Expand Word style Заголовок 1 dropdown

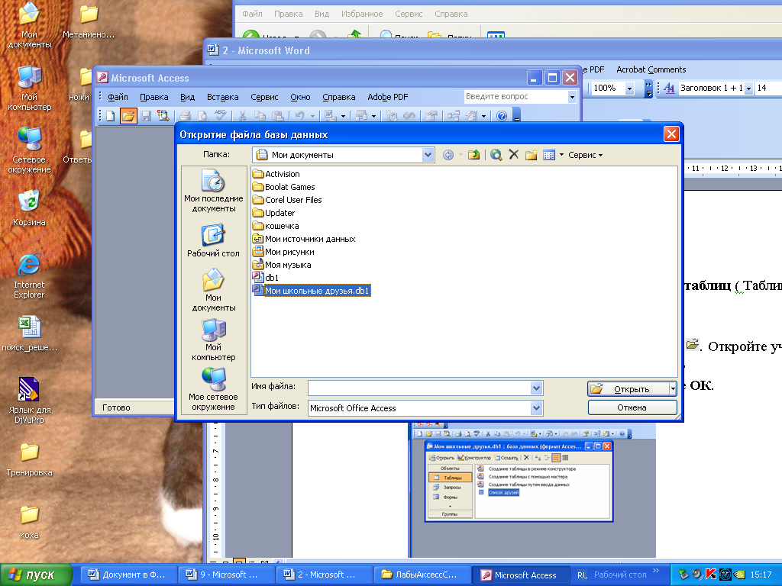tap(748, 89)
